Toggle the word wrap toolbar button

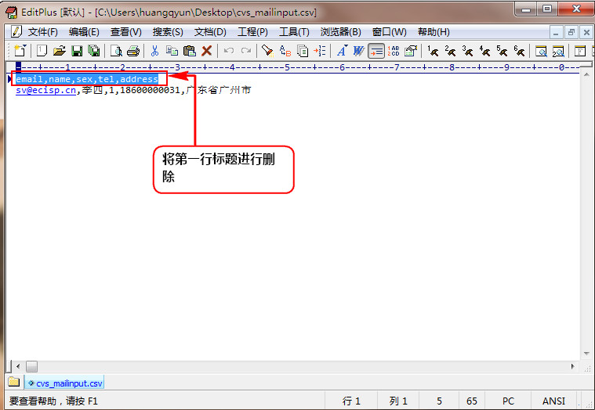tap(376, 51)
